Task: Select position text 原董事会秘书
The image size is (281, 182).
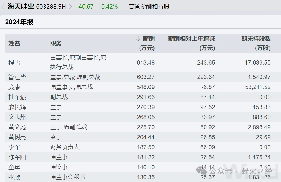Action: click(68, 177)
